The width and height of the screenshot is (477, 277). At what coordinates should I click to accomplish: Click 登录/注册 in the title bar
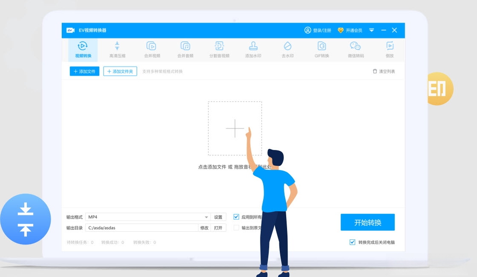317,30
